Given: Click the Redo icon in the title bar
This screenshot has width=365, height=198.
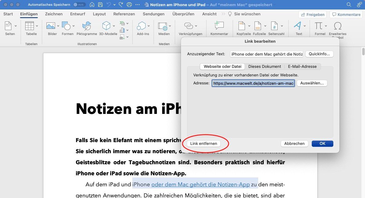Looking at the screenshot, I should [x=121, y=5].
